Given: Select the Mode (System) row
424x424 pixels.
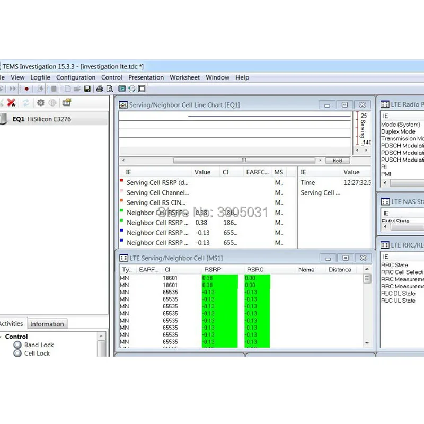Looking at the screenshot, I should [x=401, y=125].
